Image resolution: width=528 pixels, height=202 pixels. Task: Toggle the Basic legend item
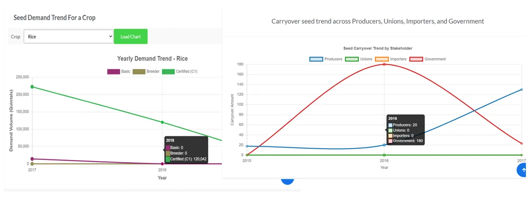pyautogui.click(x=119, y=71)
